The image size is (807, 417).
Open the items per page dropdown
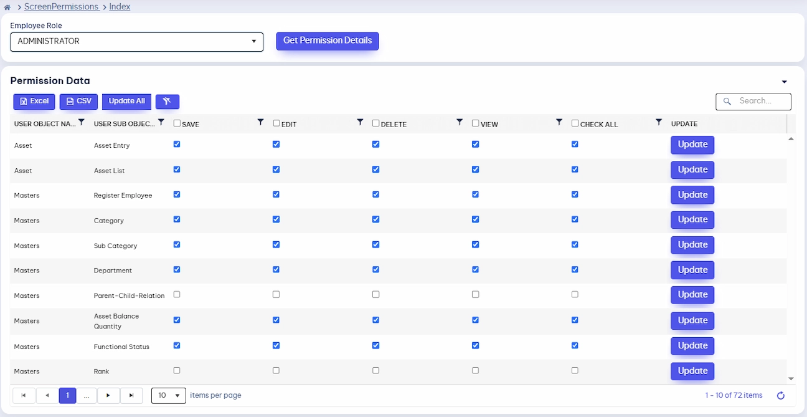[x=169, y=395]
